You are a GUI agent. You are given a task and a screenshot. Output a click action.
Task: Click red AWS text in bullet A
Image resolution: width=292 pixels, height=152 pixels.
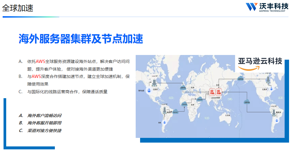click(40, 61)
